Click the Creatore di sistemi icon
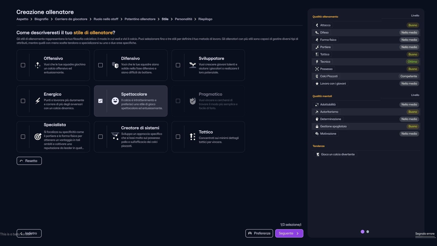This screenshot has width=437, height=246. point(115,136)
